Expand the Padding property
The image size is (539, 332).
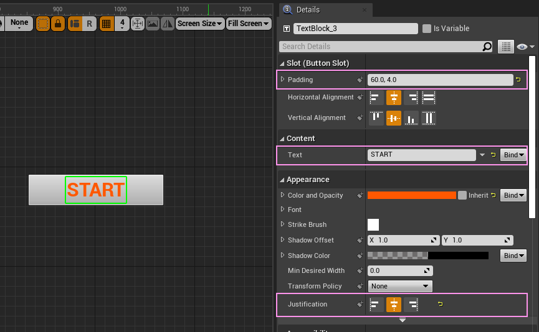tap(282, 79)
